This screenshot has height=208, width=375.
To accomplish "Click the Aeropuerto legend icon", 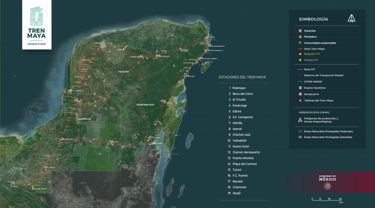I will (300, 94).
